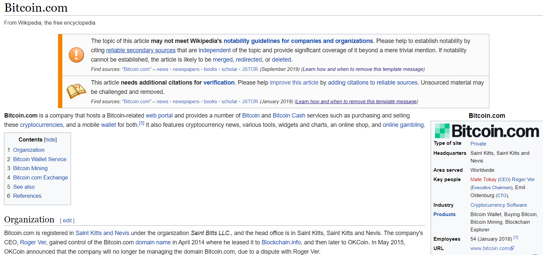
Task: Jump to Bitcoin Wallet Service section
Action: point(40,159)
